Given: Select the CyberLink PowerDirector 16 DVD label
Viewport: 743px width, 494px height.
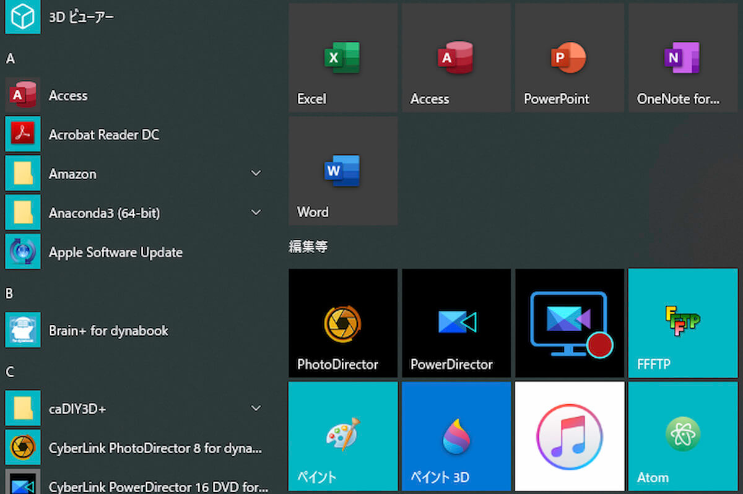Looking at the screenshot, I should coord(159,487).
